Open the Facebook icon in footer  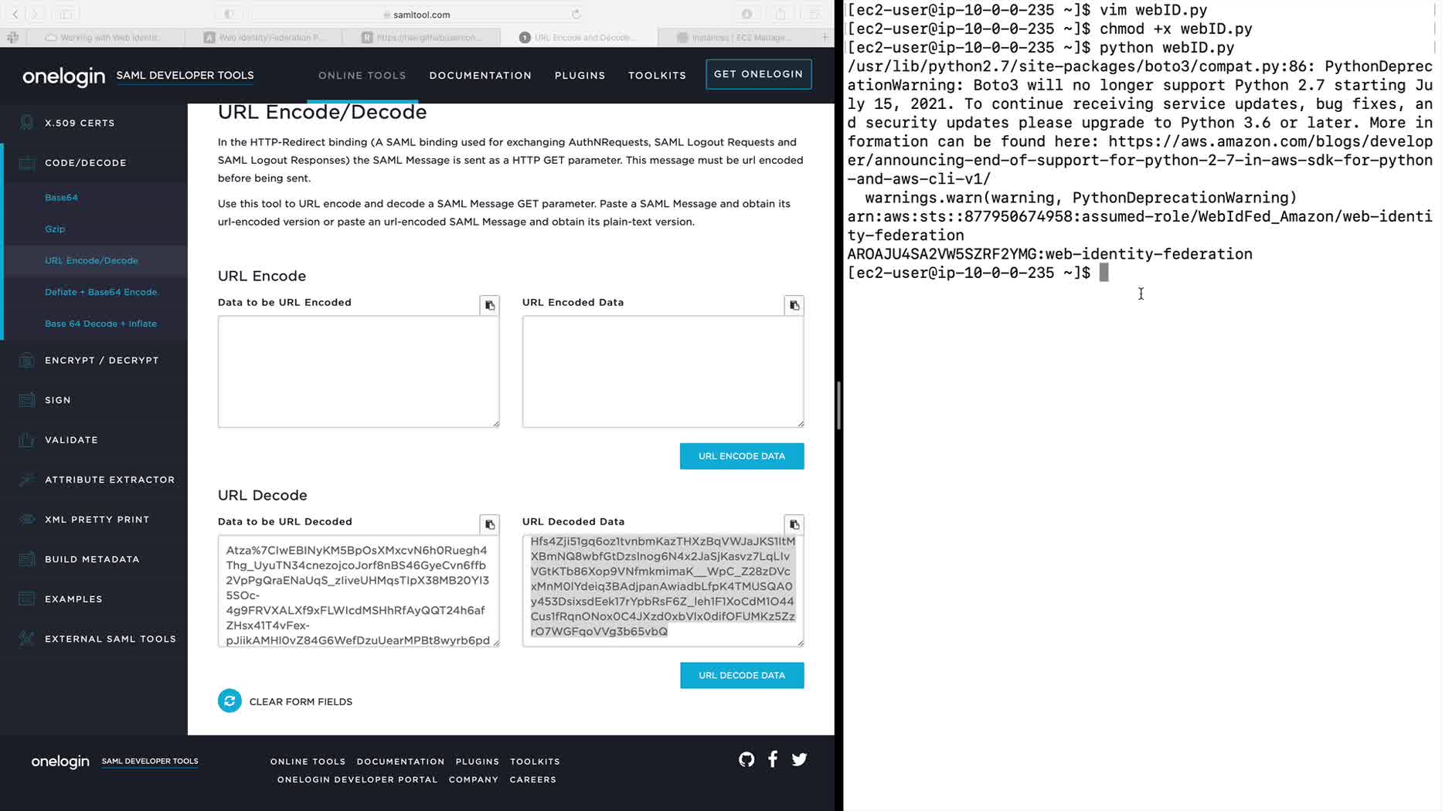point(773,759)
